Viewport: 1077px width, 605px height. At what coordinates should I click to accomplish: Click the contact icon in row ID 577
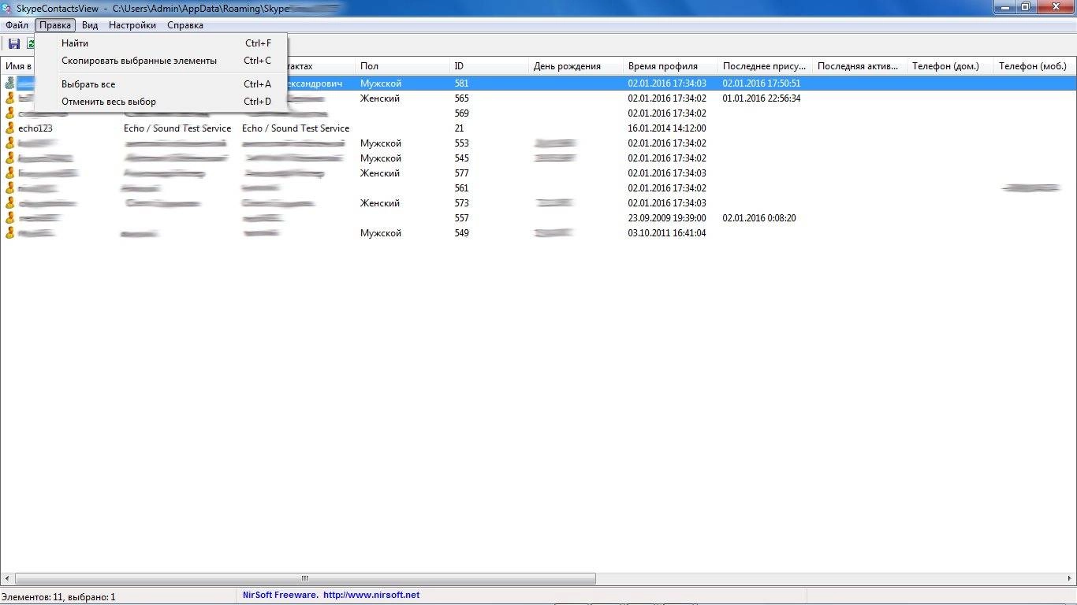(x=10, y=173)
